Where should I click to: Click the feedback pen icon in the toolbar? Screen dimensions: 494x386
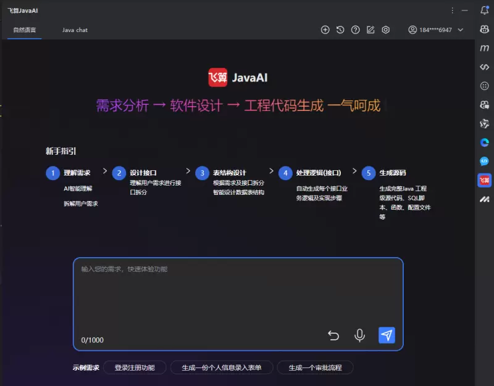coord(371,30)
